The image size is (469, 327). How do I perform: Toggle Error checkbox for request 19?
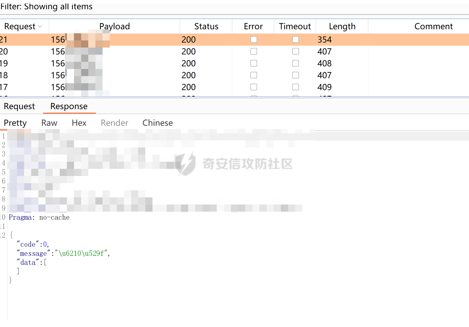coord(254,63)
